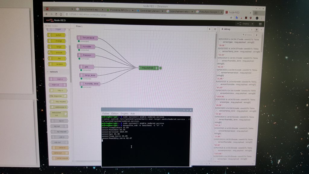Open the Onglets menu in terminal

(124, 114)
